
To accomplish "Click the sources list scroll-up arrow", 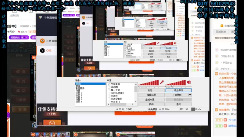I will tap(136, 84).
